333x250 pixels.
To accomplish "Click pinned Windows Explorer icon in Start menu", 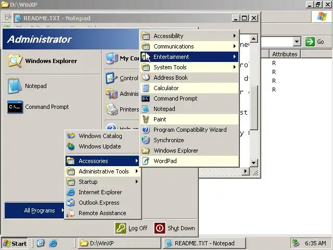I will click(15, 61).
